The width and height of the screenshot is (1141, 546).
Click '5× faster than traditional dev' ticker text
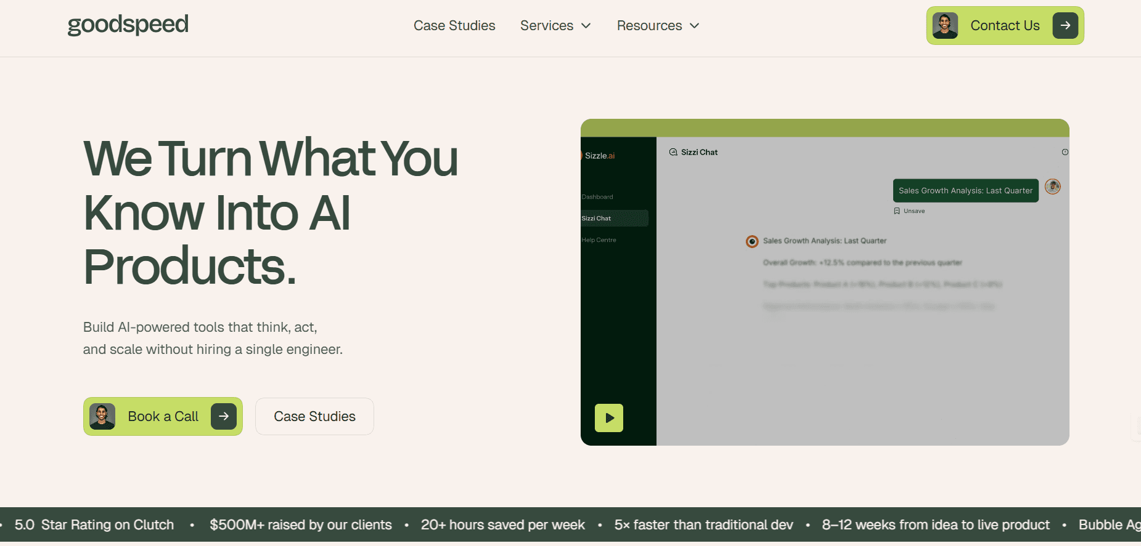tap(703, 525)
